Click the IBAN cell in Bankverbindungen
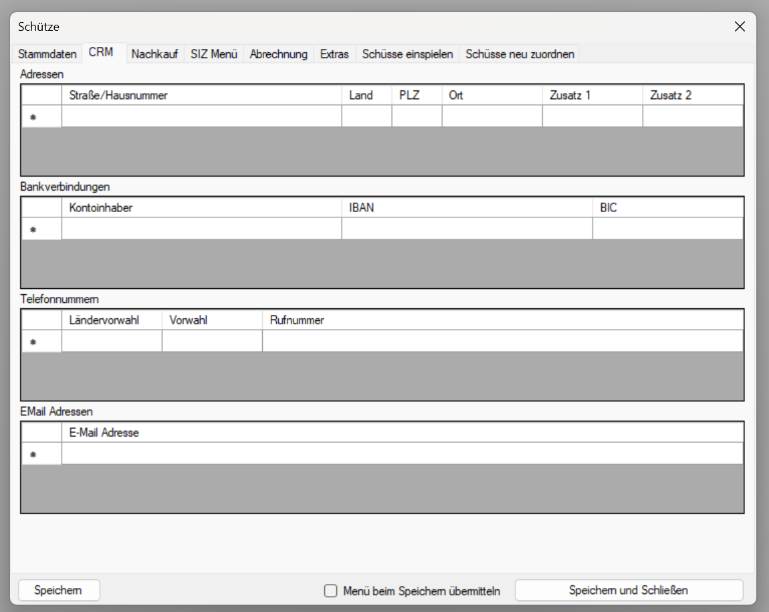 pos(466,229)
